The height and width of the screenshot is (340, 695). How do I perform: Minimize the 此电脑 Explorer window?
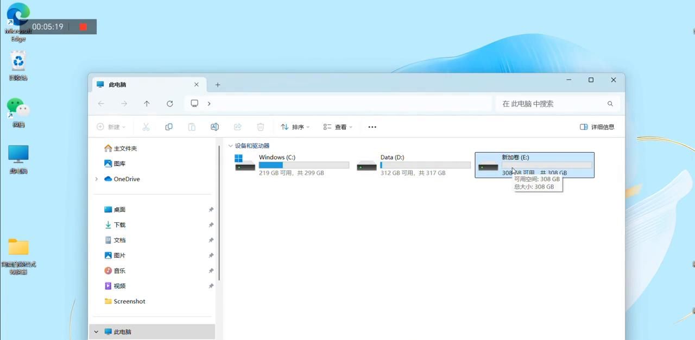tap(569, 80)
